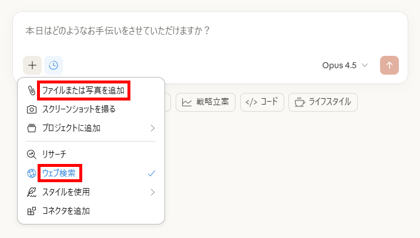Expand the スタイルを使用 submenu chevron
Screen dimensions: 420x238
coord(152,192)
